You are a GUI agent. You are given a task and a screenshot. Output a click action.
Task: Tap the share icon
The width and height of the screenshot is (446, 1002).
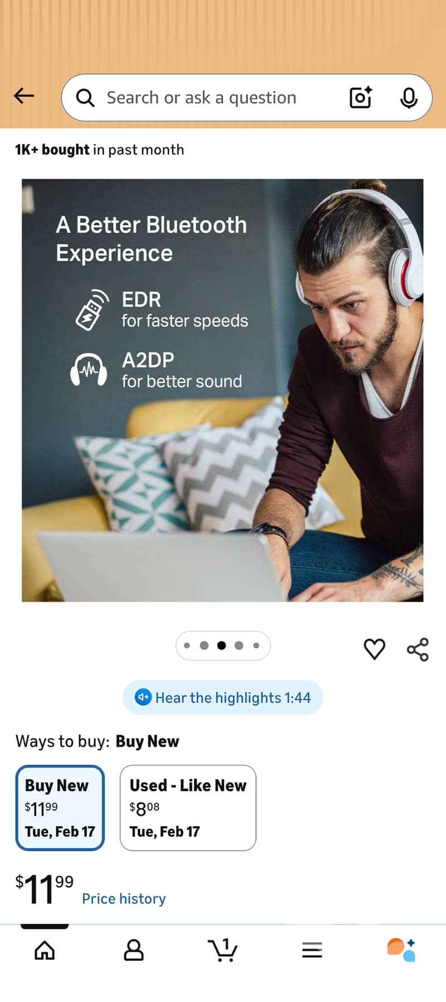418,649
